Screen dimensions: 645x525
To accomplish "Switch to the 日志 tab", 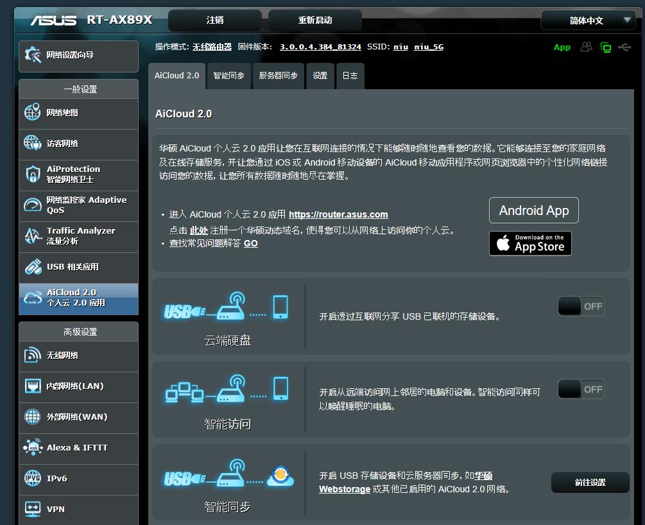I will point(350,75).
